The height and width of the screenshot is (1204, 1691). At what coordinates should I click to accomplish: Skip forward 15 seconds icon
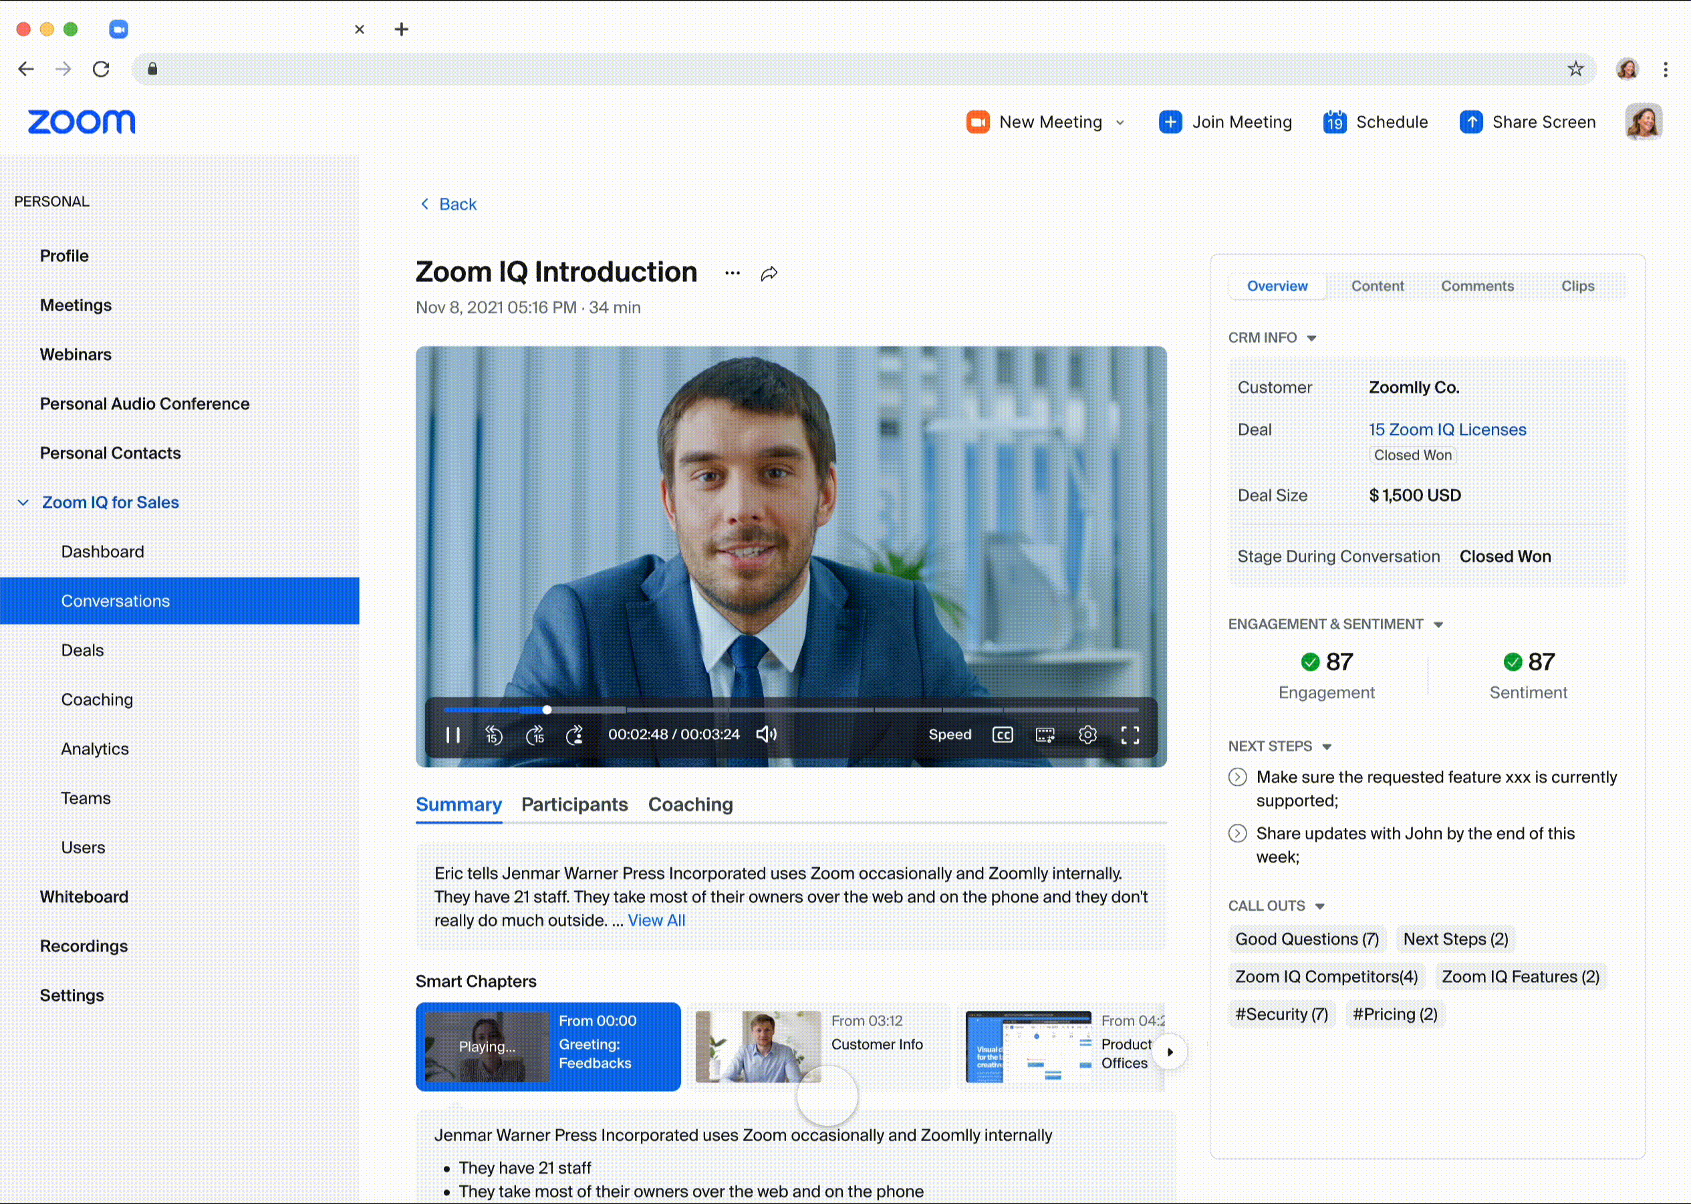click(535, 735)
